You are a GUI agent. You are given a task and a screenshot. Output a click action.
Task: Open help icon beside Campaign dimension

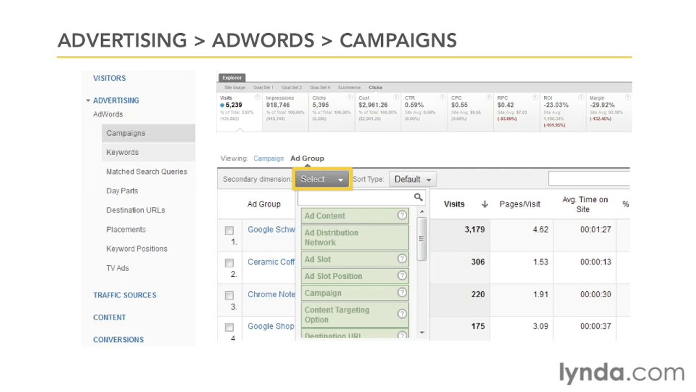[x=402, y=292]
